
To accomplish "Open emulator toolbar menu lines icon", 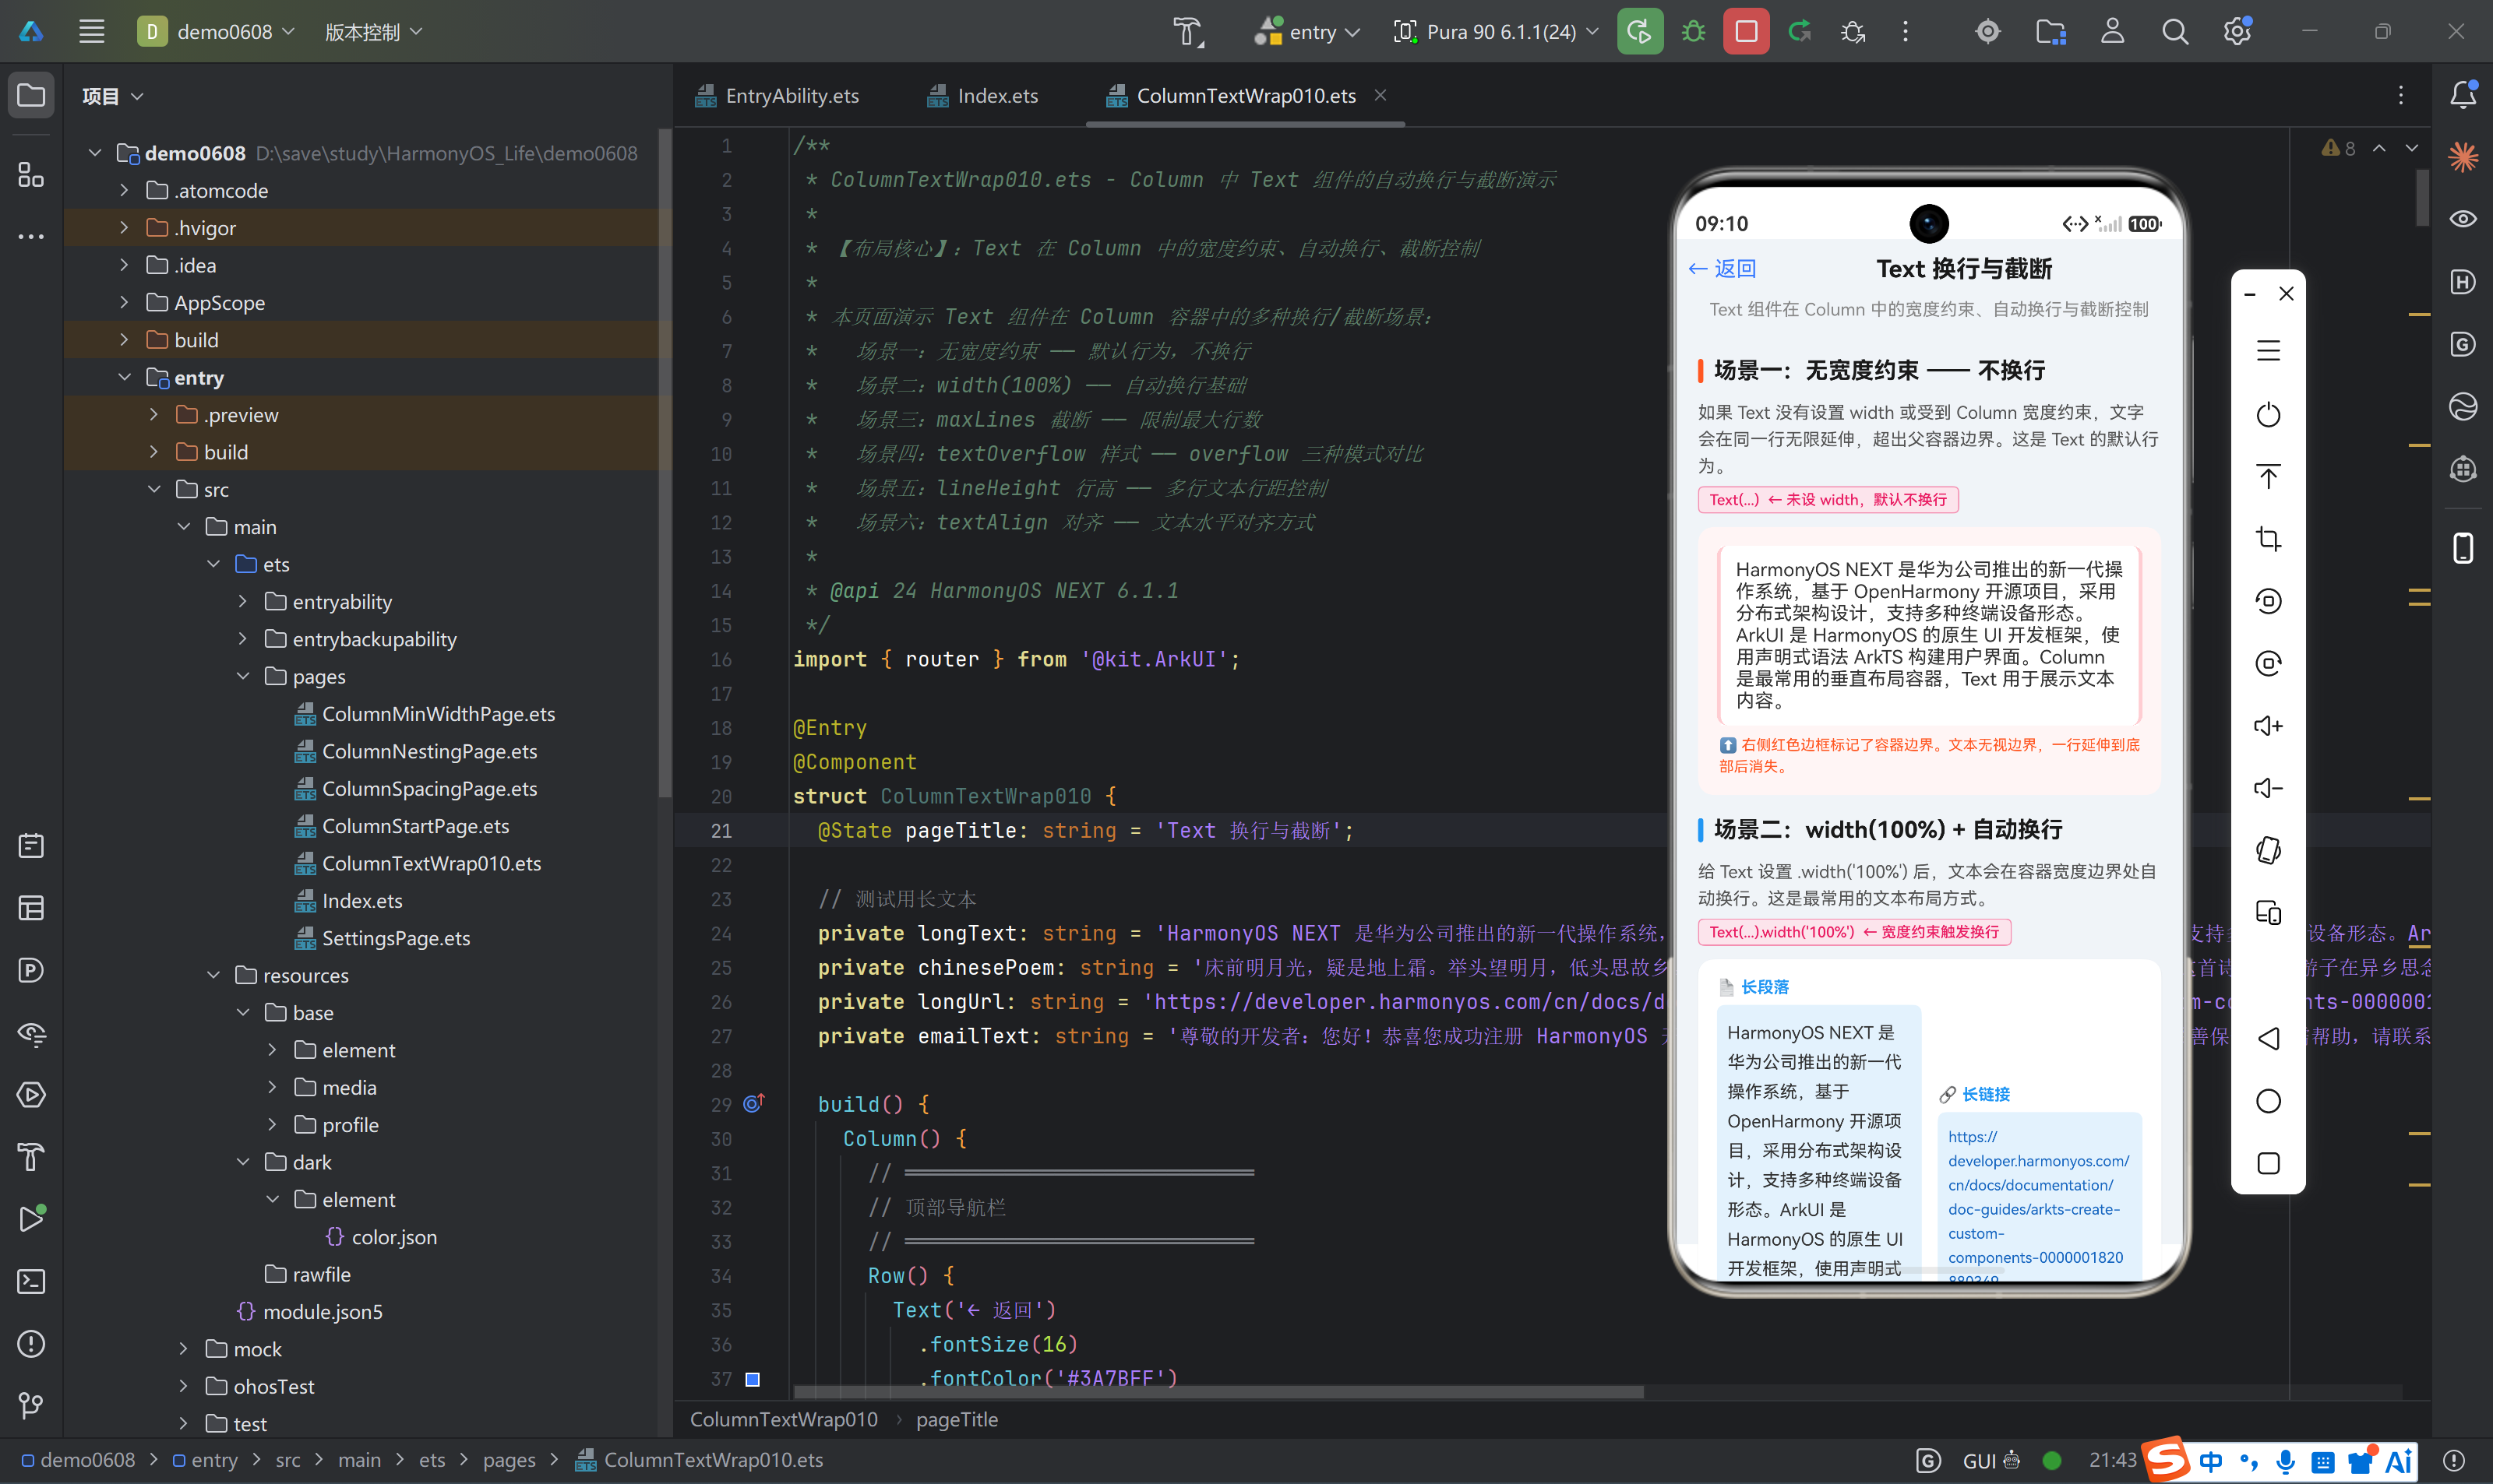I will (2268, 351).
